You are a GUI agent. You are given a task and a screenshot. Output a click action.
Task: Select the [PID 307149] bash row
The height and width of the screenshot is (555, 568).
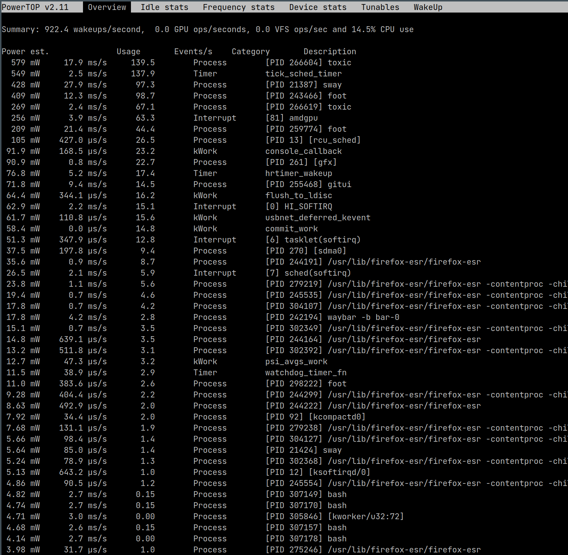coord(284,494)
